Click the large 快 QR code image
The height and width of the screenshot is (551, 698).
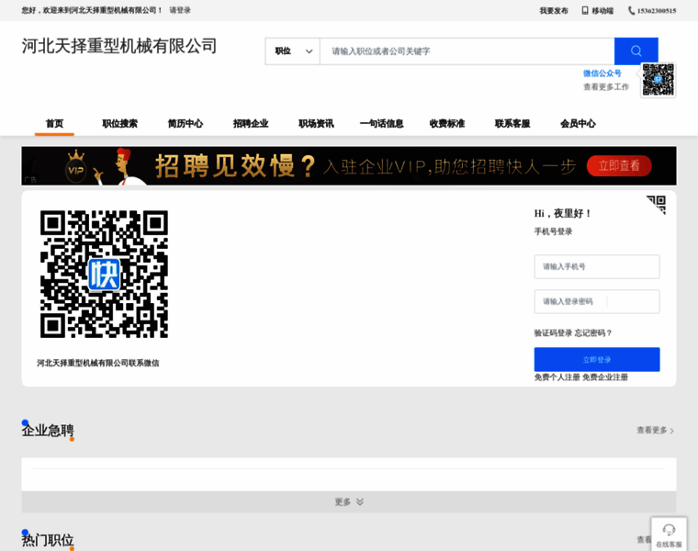pos(104,274)
